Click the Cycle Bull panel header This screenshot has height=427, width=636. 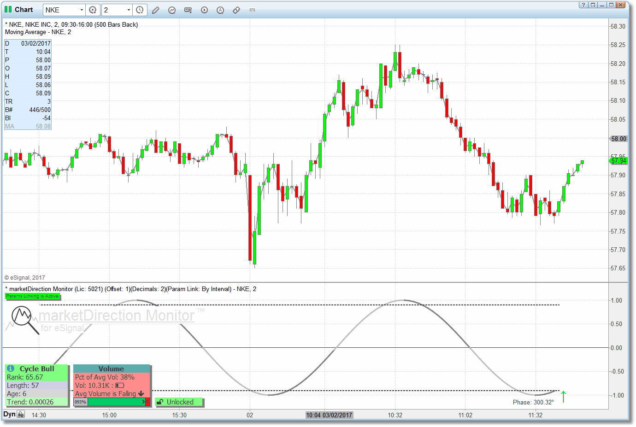click(37, 369)
